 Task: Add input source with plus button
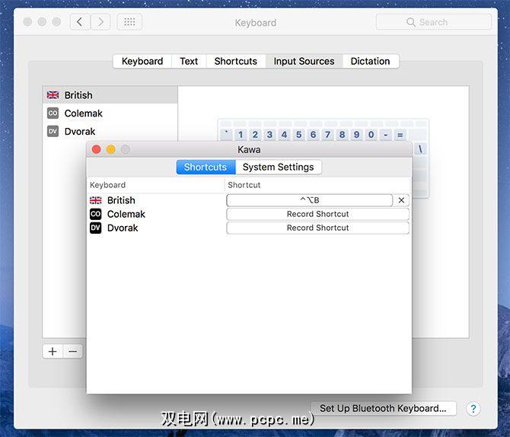point(53,352)
